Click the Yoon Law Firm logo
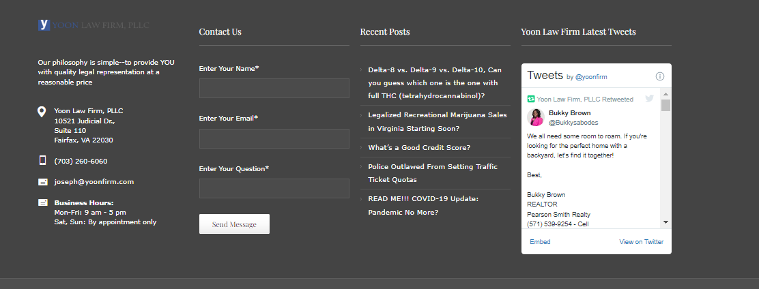This screenshot has height=289, width=759. 94,25
